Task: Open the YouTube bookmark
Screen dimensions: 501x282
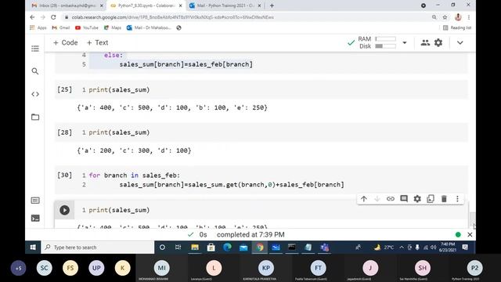Action: pyautogui.click(x=87, y=28)
